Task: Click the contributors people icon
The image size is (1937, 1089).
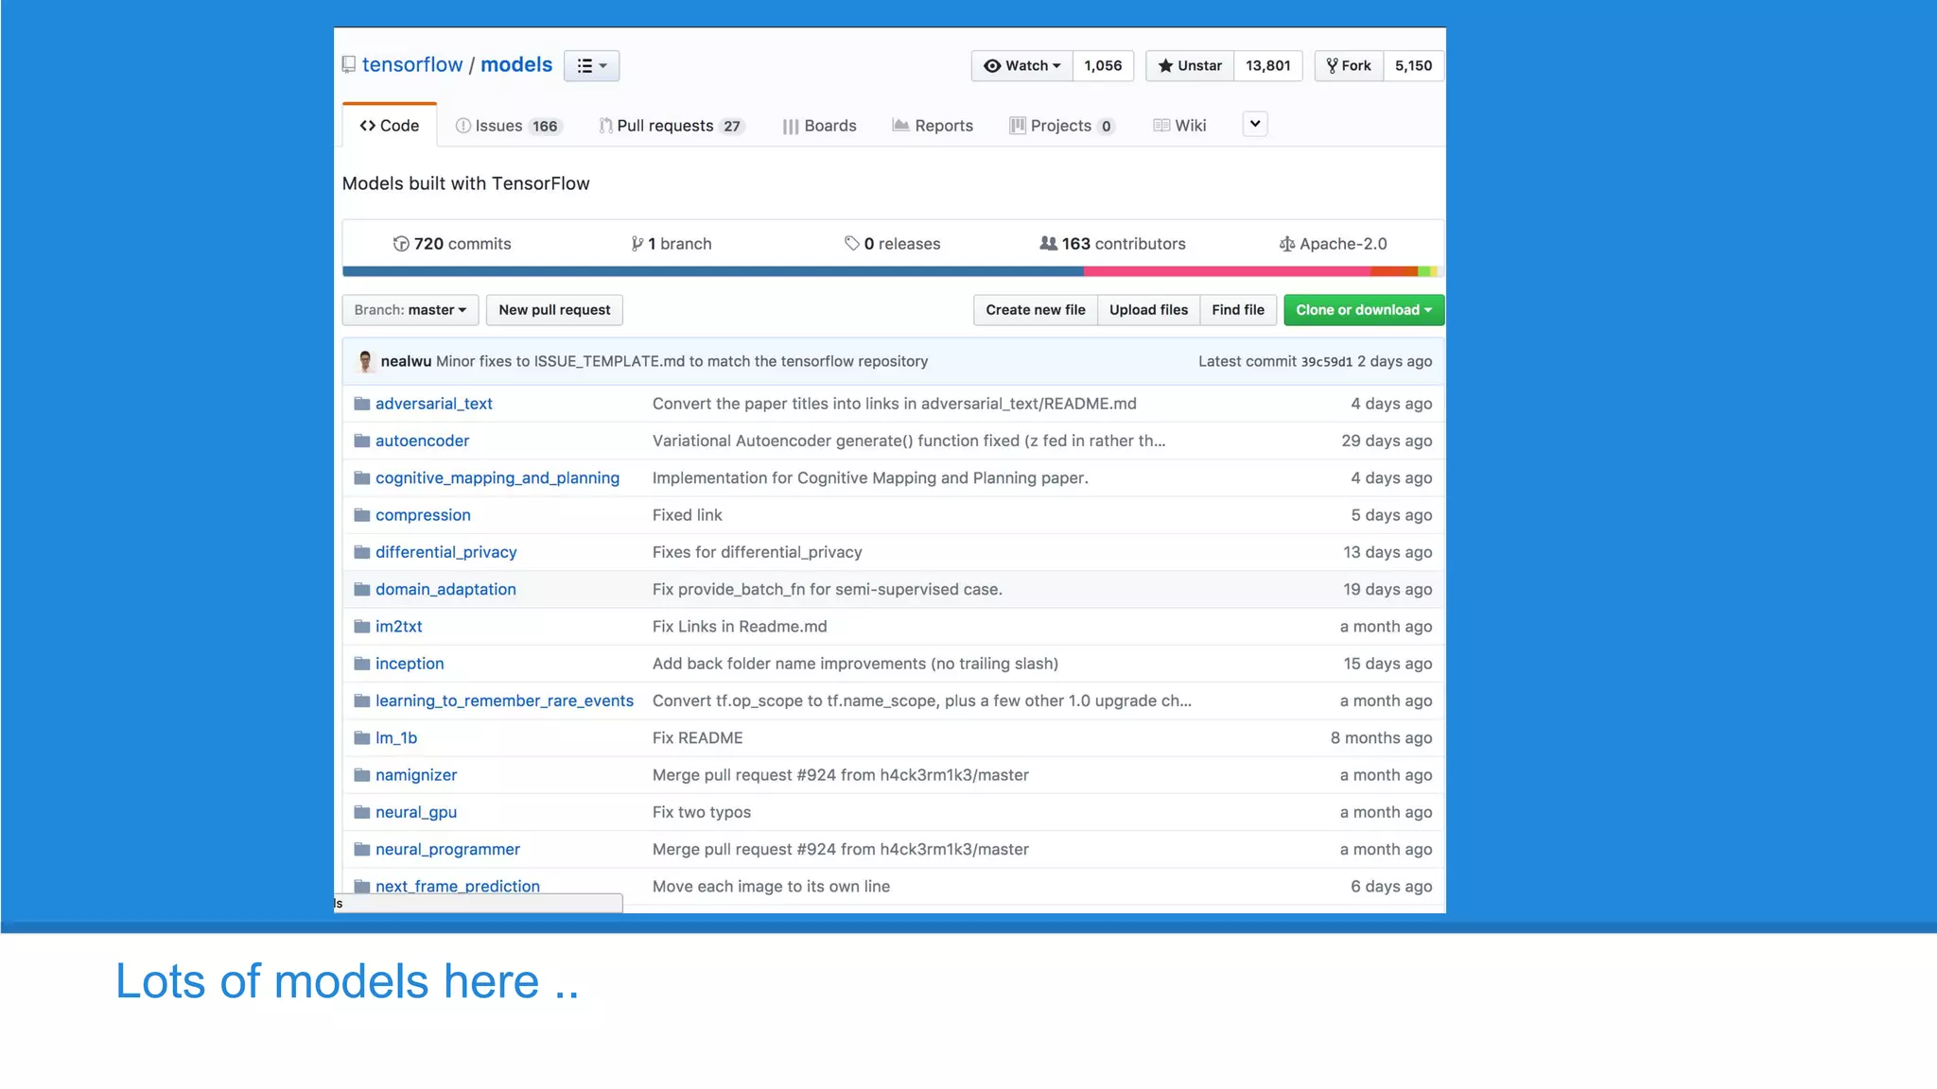Action: tap(1048, 244)
